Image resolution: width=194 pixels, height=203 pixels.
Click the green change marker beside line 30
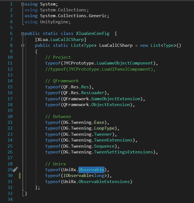pos(20,176)
